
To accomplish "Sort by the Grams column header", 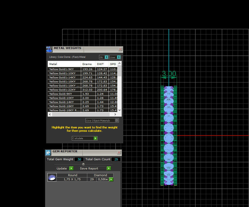I will pyautogui.click(x=88, y=64).
